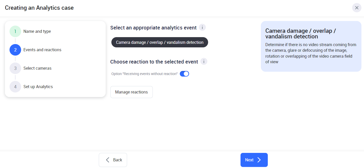This screenshot has height=168, width=364.
Task: Click the 'Receiving events without reaction' option label
Action: 144,74
